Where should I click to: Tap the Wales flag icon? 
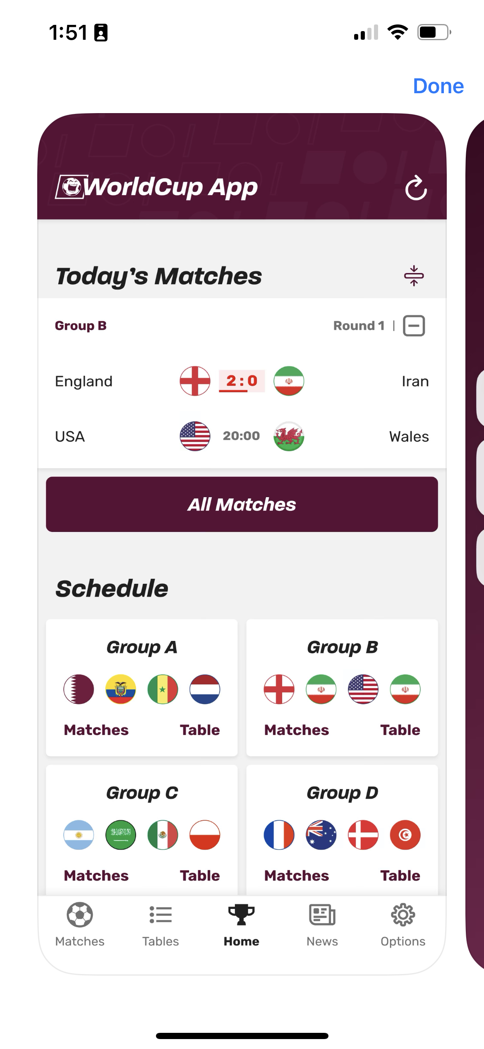coord(289,436)
